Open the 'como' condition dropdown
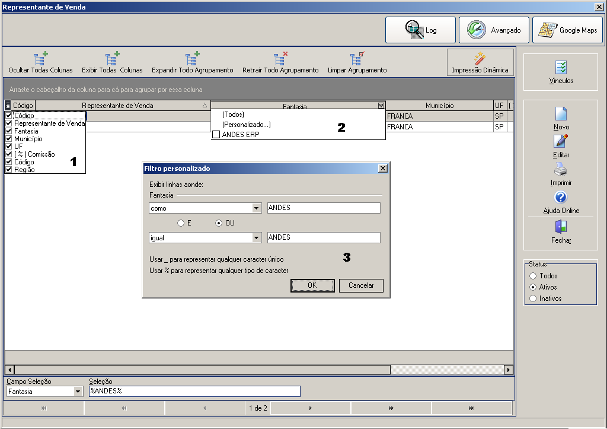This screenshot has height=429, width=607. [256, 208]
